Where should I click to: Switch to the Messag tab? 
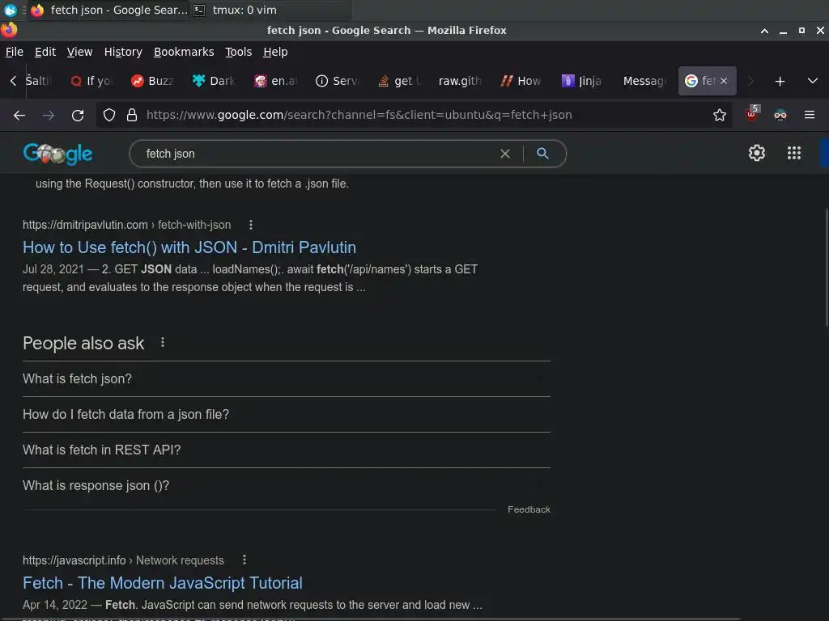tap(644, 81)
